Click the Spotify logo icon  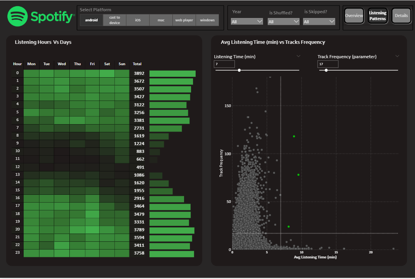click(17, 16)
